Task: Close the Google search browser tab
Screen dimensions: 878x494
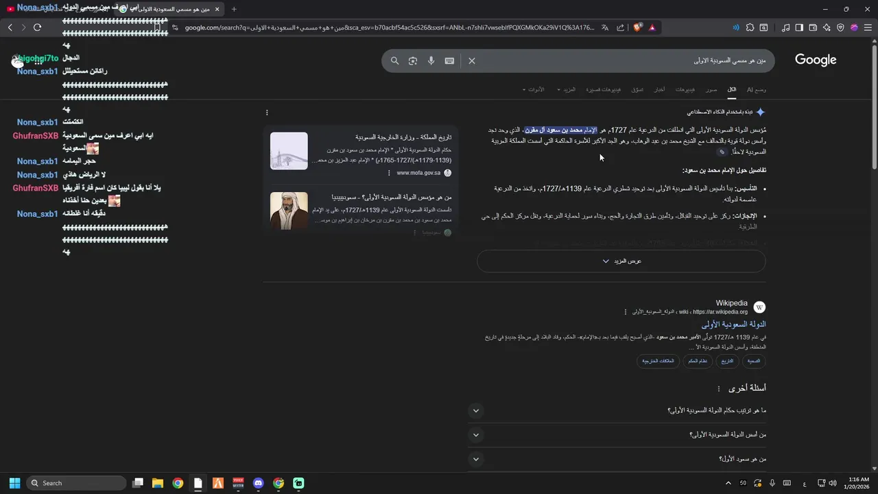Action: [217, 9]
